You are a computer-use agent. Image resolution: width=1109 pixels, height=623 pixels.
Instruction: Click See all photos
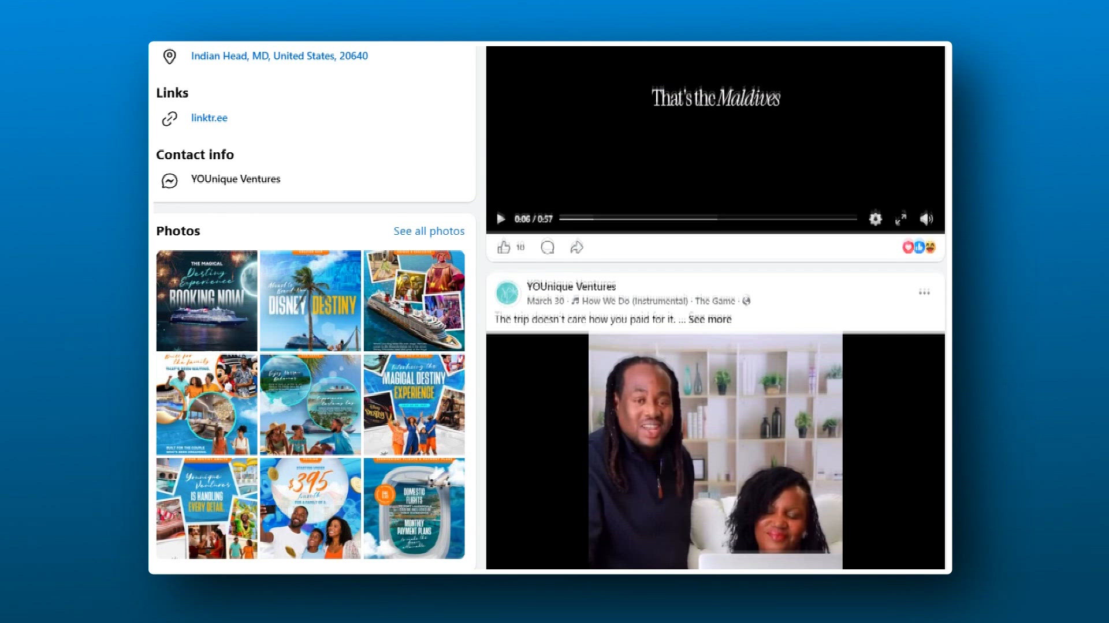(429, 231)
